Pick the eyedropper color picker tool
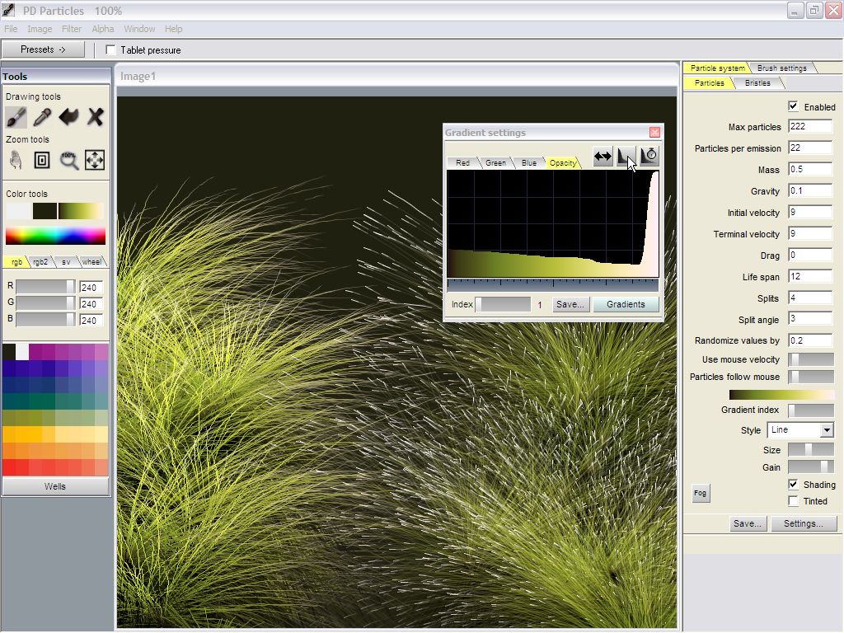 click(42, 117)
